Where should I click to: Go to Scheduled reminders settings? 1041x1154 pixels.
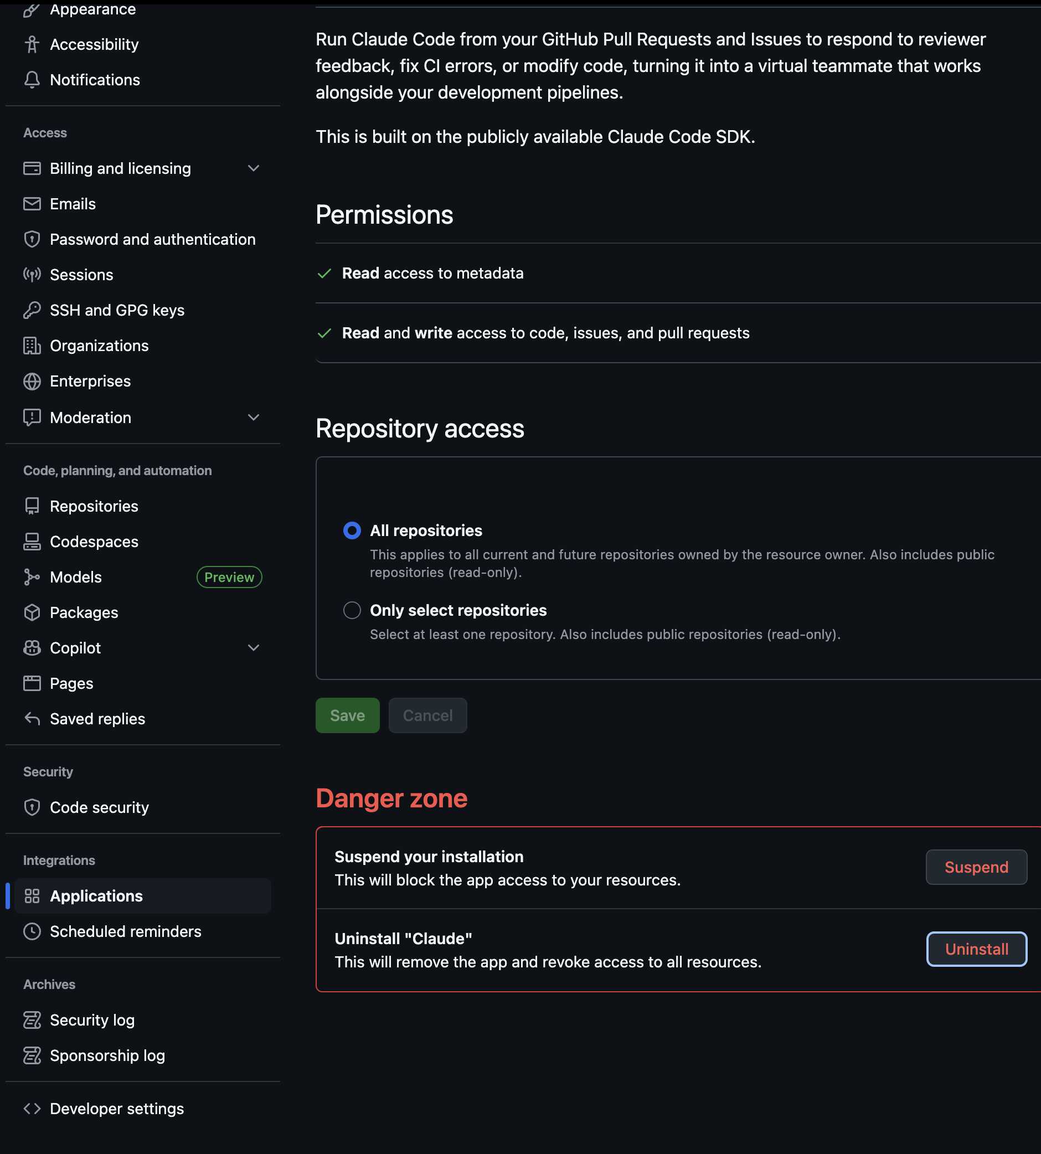(x=125, y=931)
